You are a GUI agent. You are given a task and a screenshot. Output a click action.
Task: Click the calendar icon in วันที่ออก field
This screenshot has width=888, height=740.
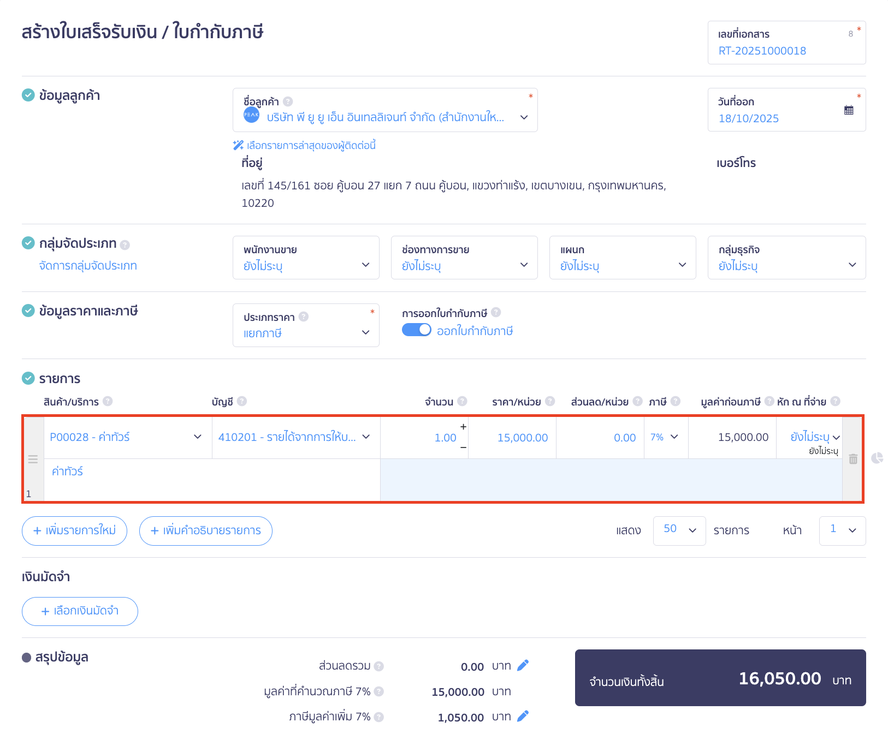[848, 110]
